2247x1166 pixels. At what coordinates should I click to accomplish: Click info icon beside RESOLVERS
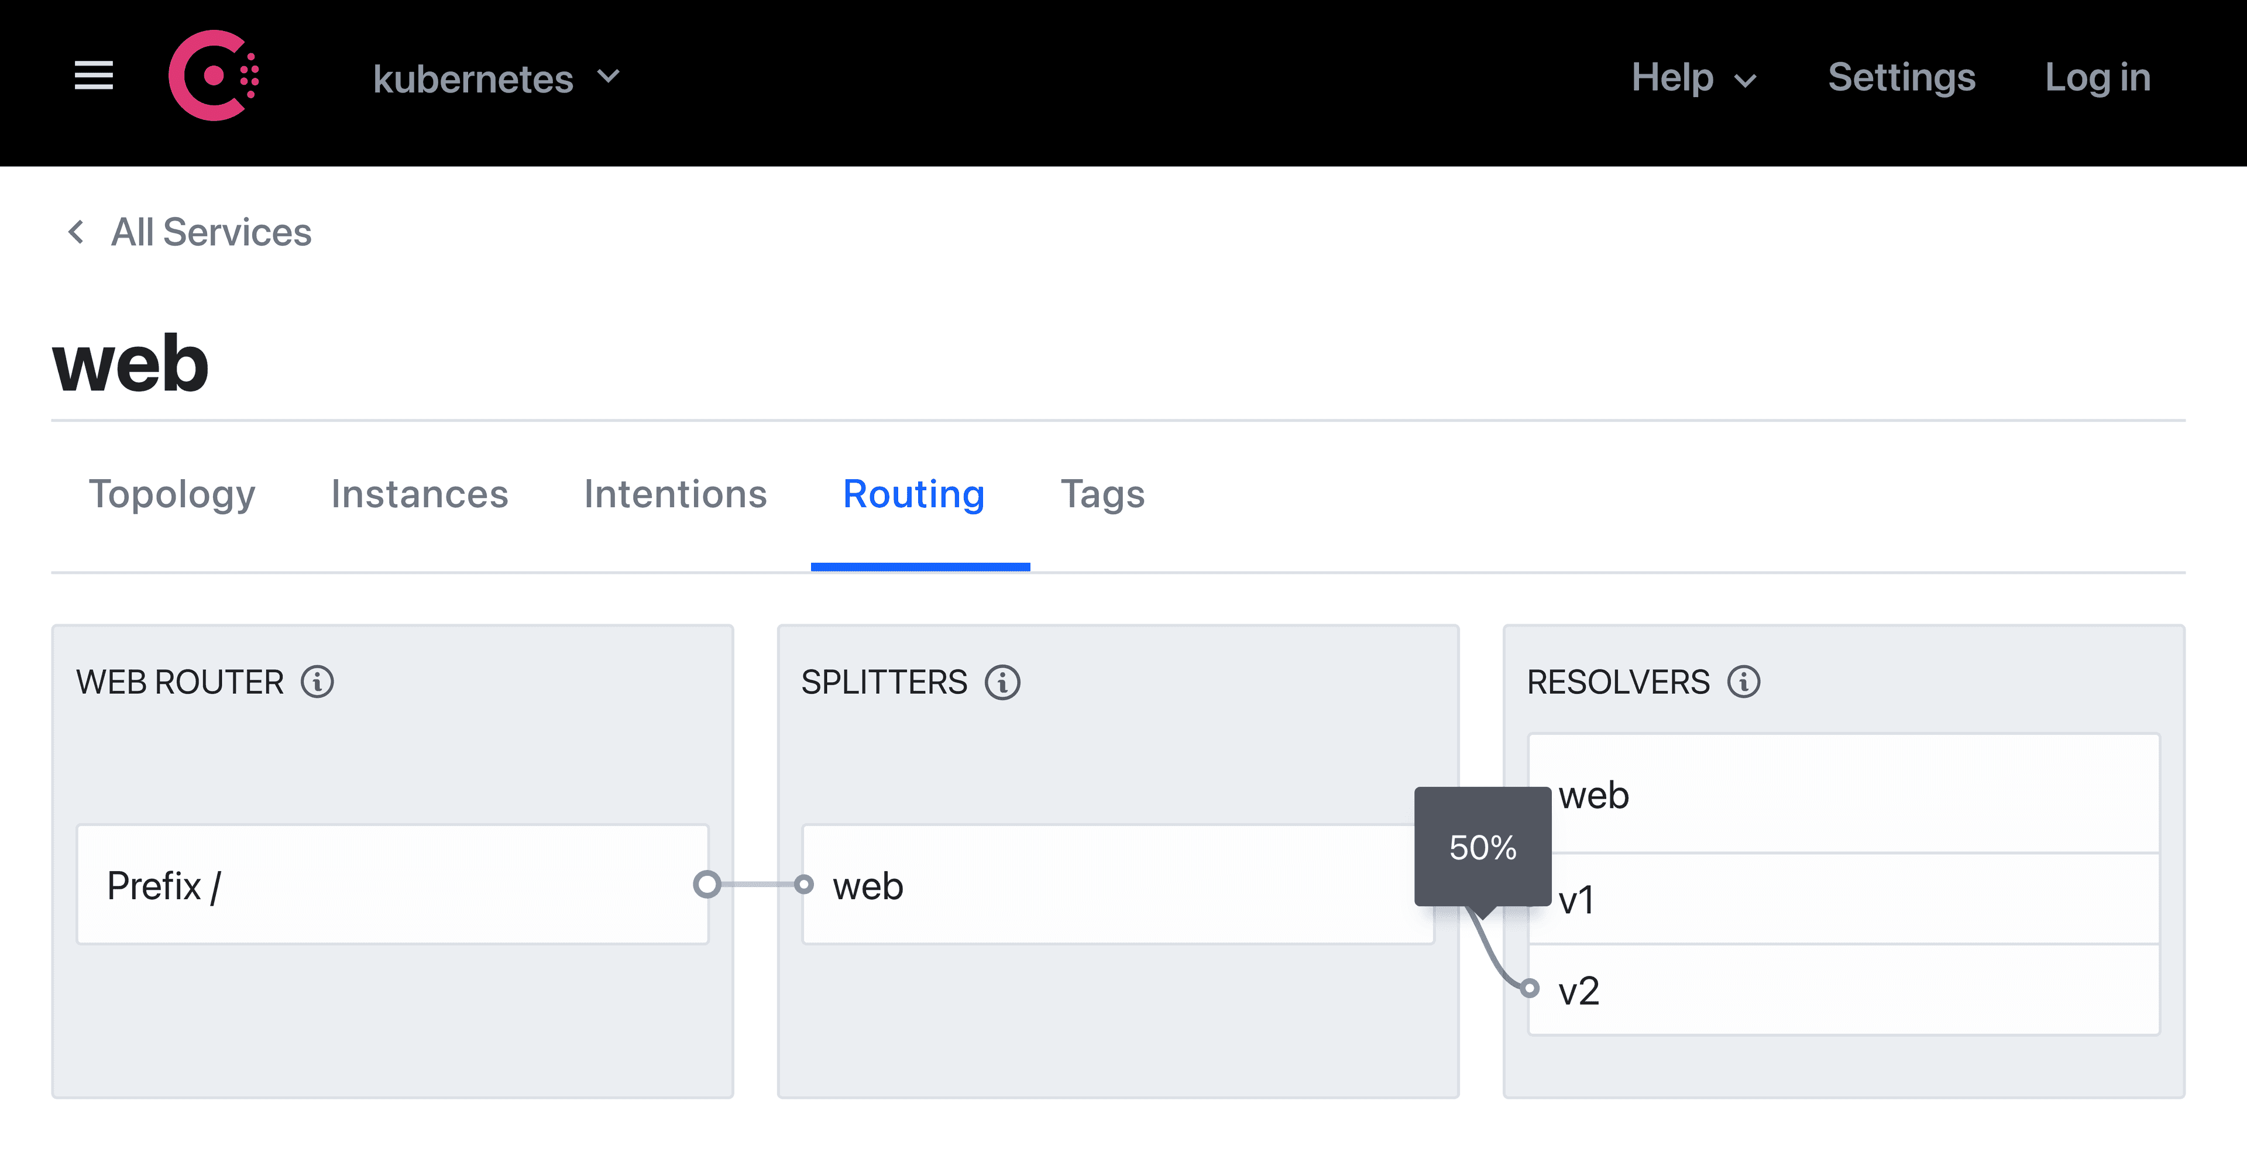click(1744, 682)
